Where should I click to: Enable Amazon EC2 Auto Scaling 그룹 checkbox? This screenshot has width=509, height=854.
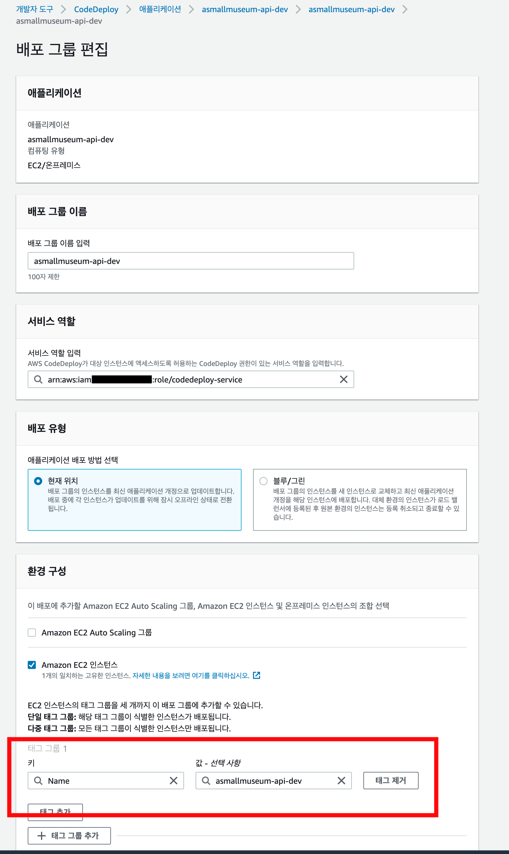pyautogui.click(x=32, y=632)
